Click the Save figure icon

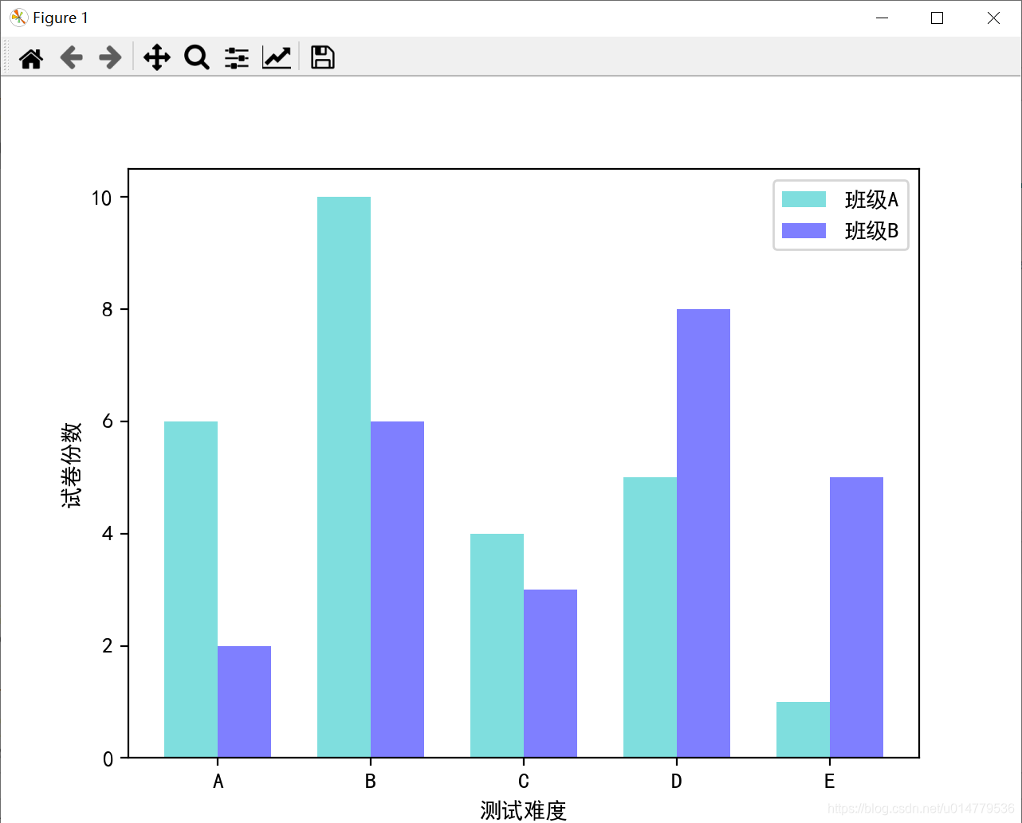point(321,57)
